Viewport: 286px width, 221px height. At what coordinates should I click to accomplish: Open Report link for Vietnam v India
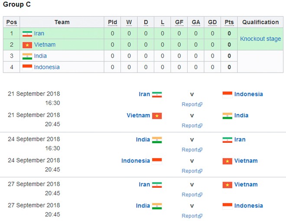click(x=192, y=125)
